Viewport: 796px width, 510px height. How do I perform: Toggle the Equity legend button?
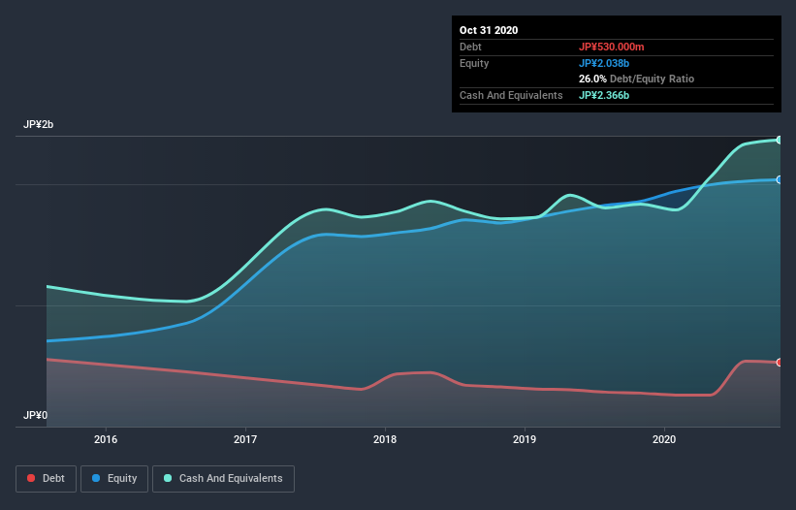point(114,479)
